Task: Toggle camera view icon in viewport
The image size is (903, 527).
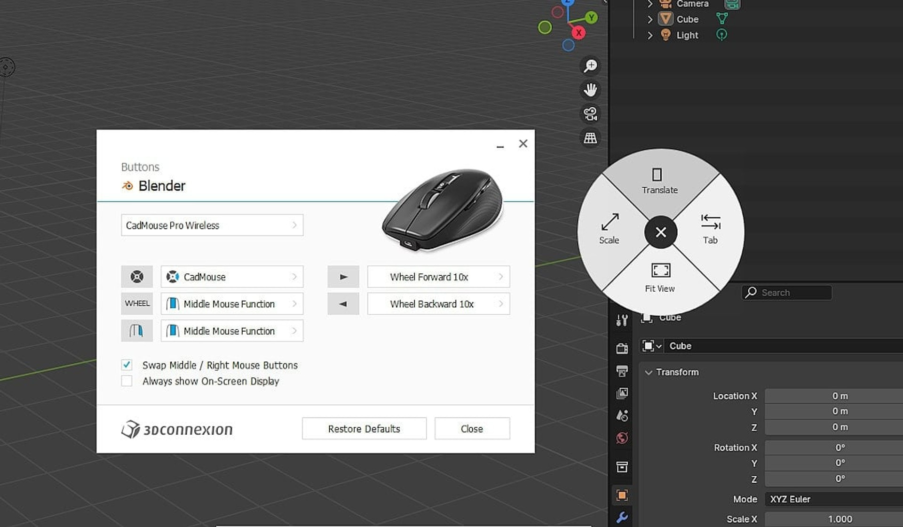Action: click(x=590, y=114)
